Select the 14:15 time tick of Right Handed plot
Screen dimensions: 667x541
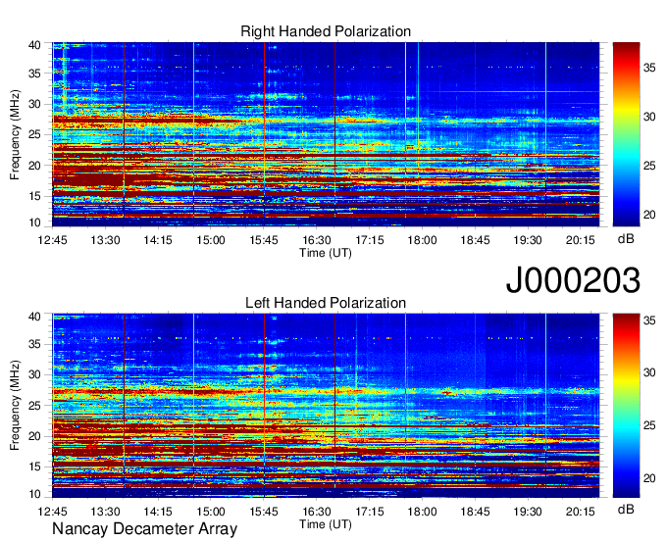[x=158, y=240]
